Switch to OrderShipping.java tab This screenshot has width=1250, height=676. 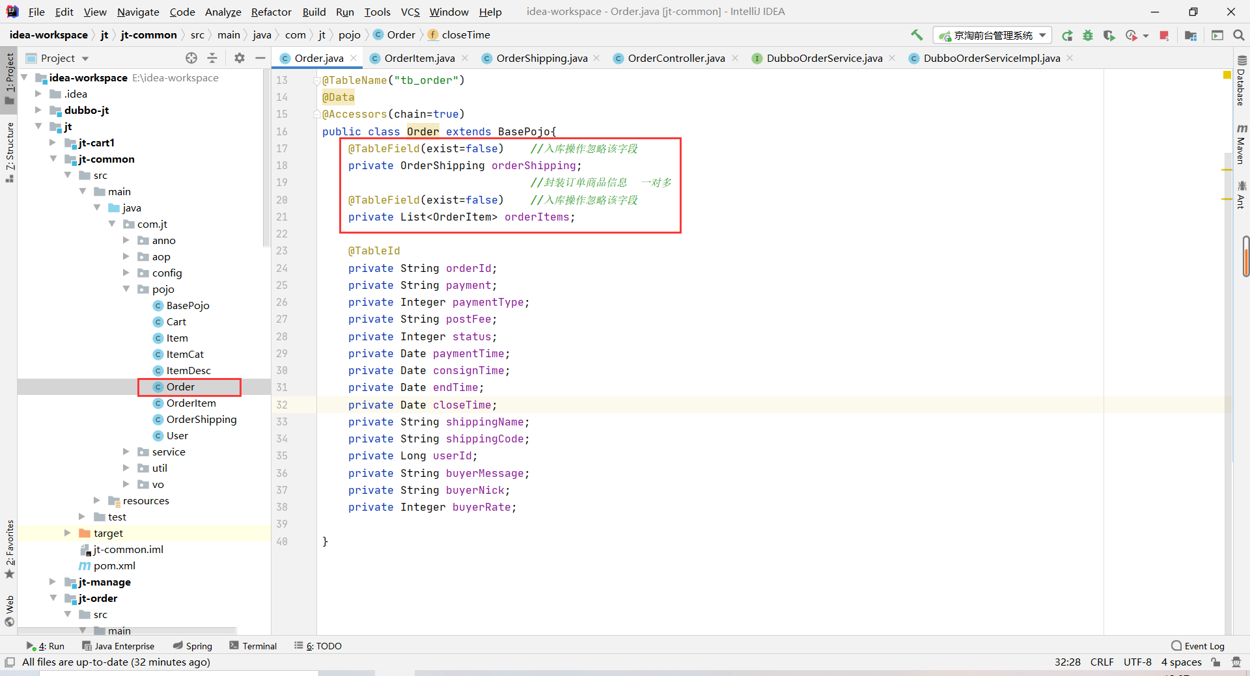coord(542,58)
